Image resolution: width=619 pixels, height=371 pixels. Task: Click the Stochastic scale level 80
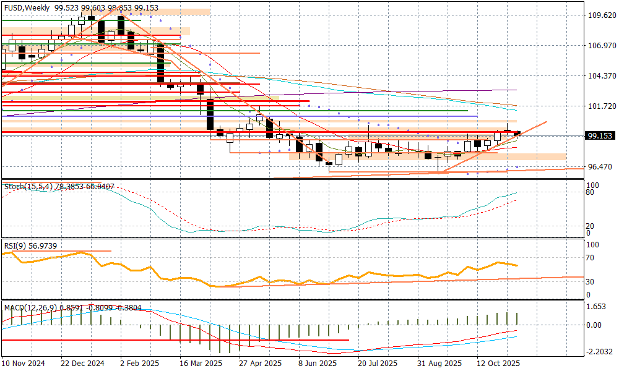tap(591, 193)
